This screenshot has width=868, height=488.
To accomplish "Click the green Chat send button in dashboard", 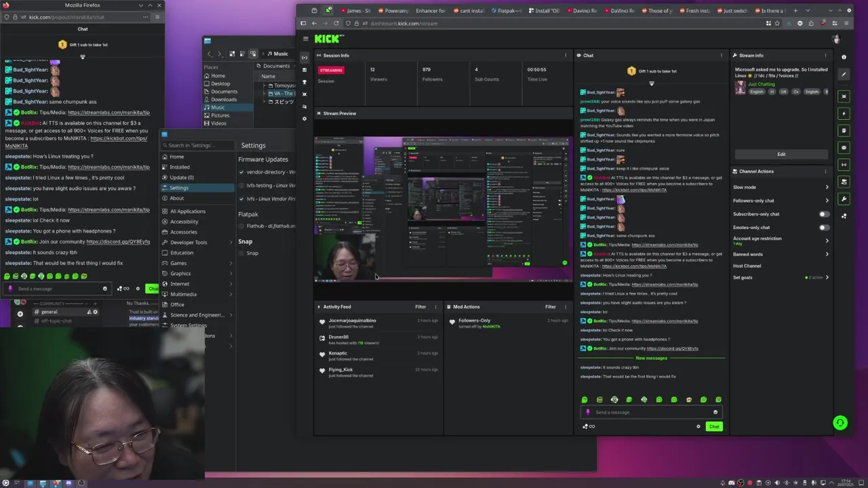I will click(714, 426).
